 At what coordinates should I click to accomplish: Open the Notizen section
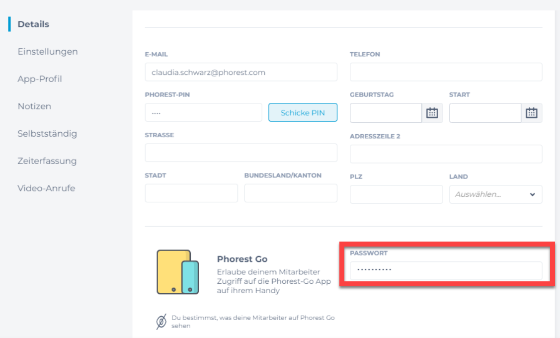(x=34, y=106)
